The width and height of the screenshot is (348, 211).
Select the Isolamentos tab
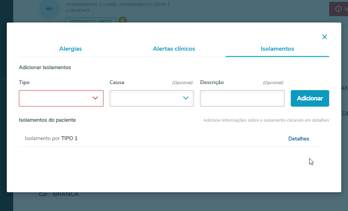coord(277,49)
